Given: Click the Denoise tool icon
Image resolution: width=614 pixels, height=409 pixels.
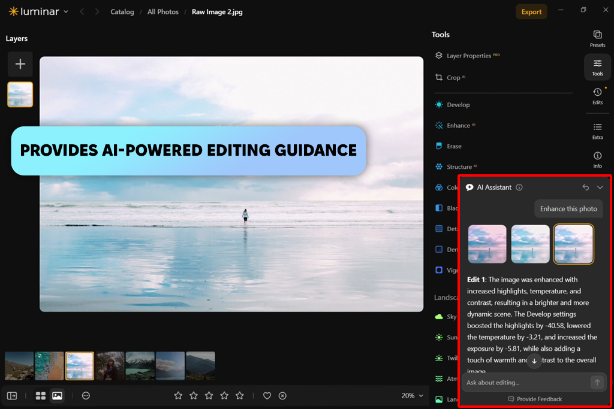Looking at the screenshot, I should (439, 250).
